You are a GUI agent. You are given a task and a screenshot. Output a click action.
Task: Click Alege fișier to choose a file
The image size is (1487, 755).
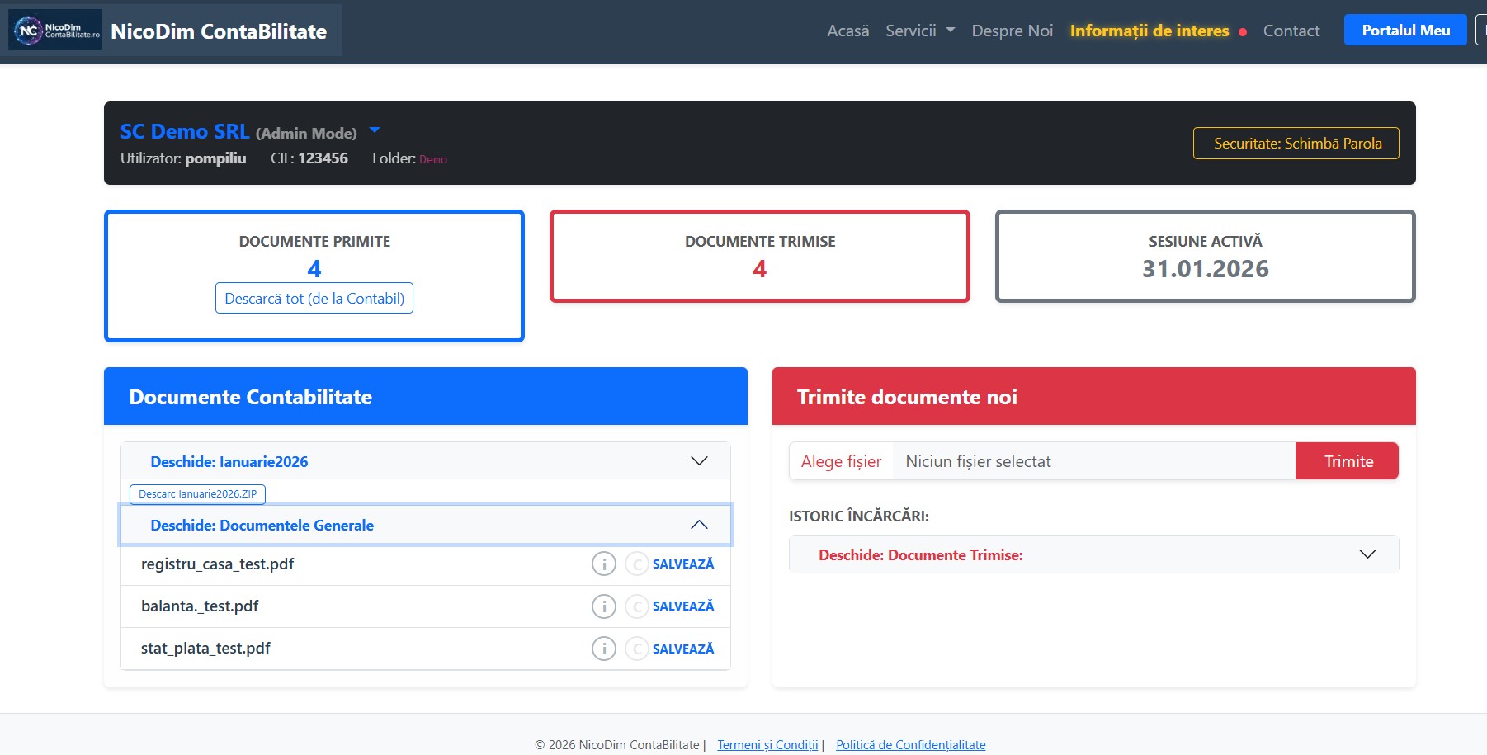(x=841, y=461)
